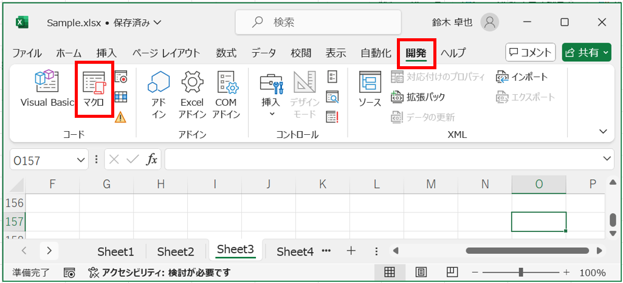Click Run Dialog icon in コントロール group

coord(332,117)
